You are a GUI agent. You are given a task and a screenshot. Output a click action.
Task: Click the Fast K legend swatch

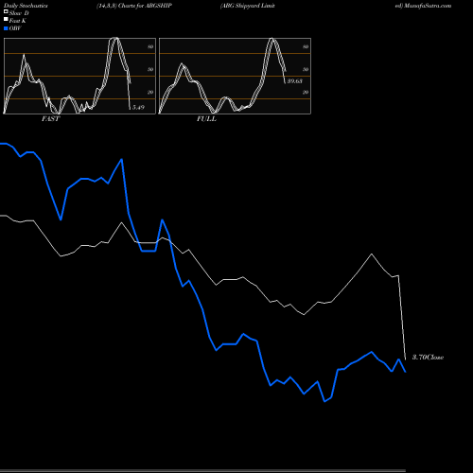click(6, 20)
